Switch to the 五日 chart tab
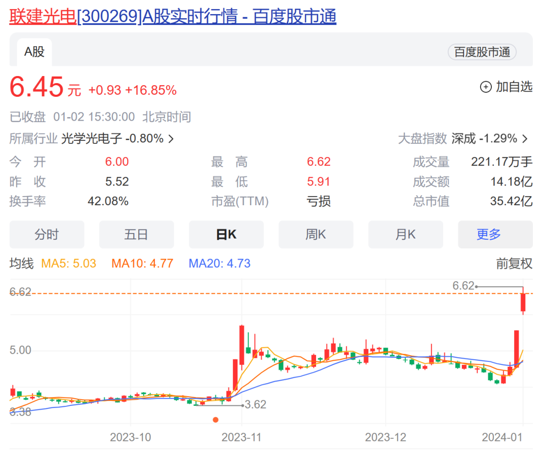Screen dimensions: 547x452 (x=136, y=235)
